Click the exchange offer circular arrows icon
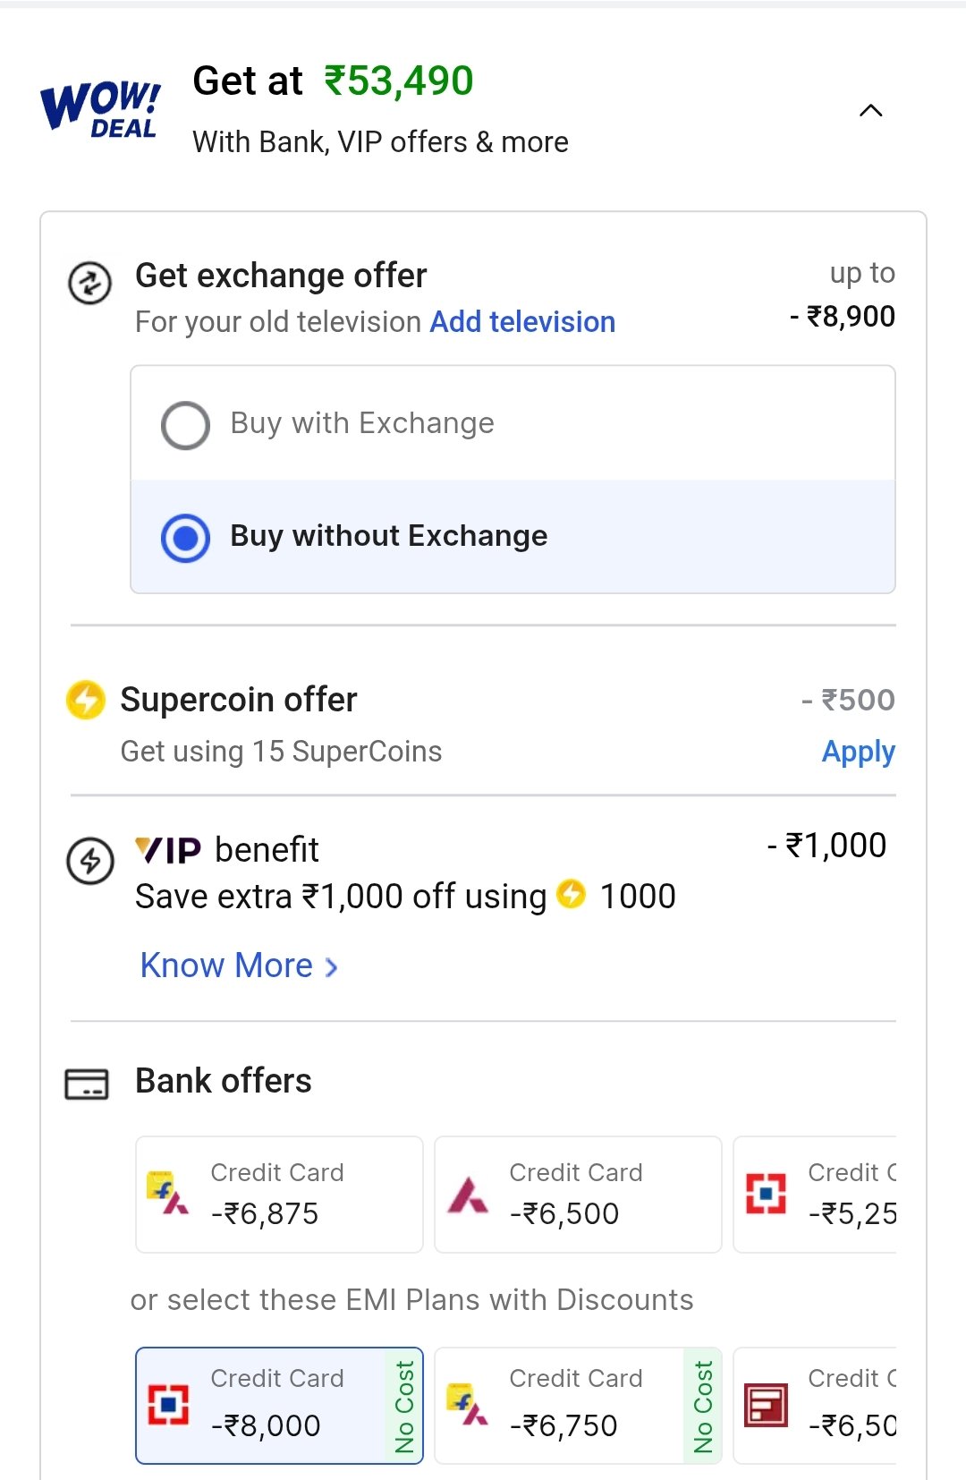966x1480 pixels. 90,284
